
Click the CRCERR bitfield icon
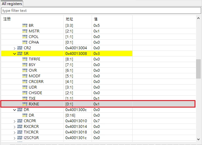[25, 82]
